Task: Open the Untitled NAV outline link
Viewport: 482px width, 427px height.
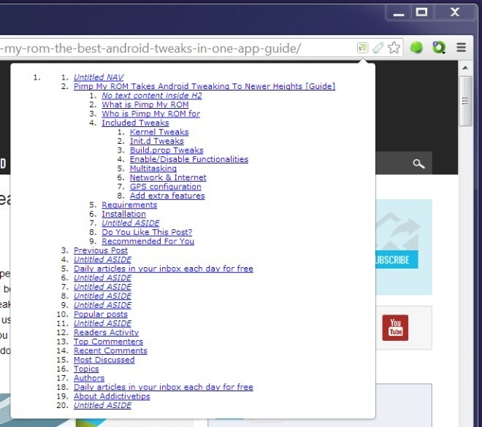Action: [99, 77]
